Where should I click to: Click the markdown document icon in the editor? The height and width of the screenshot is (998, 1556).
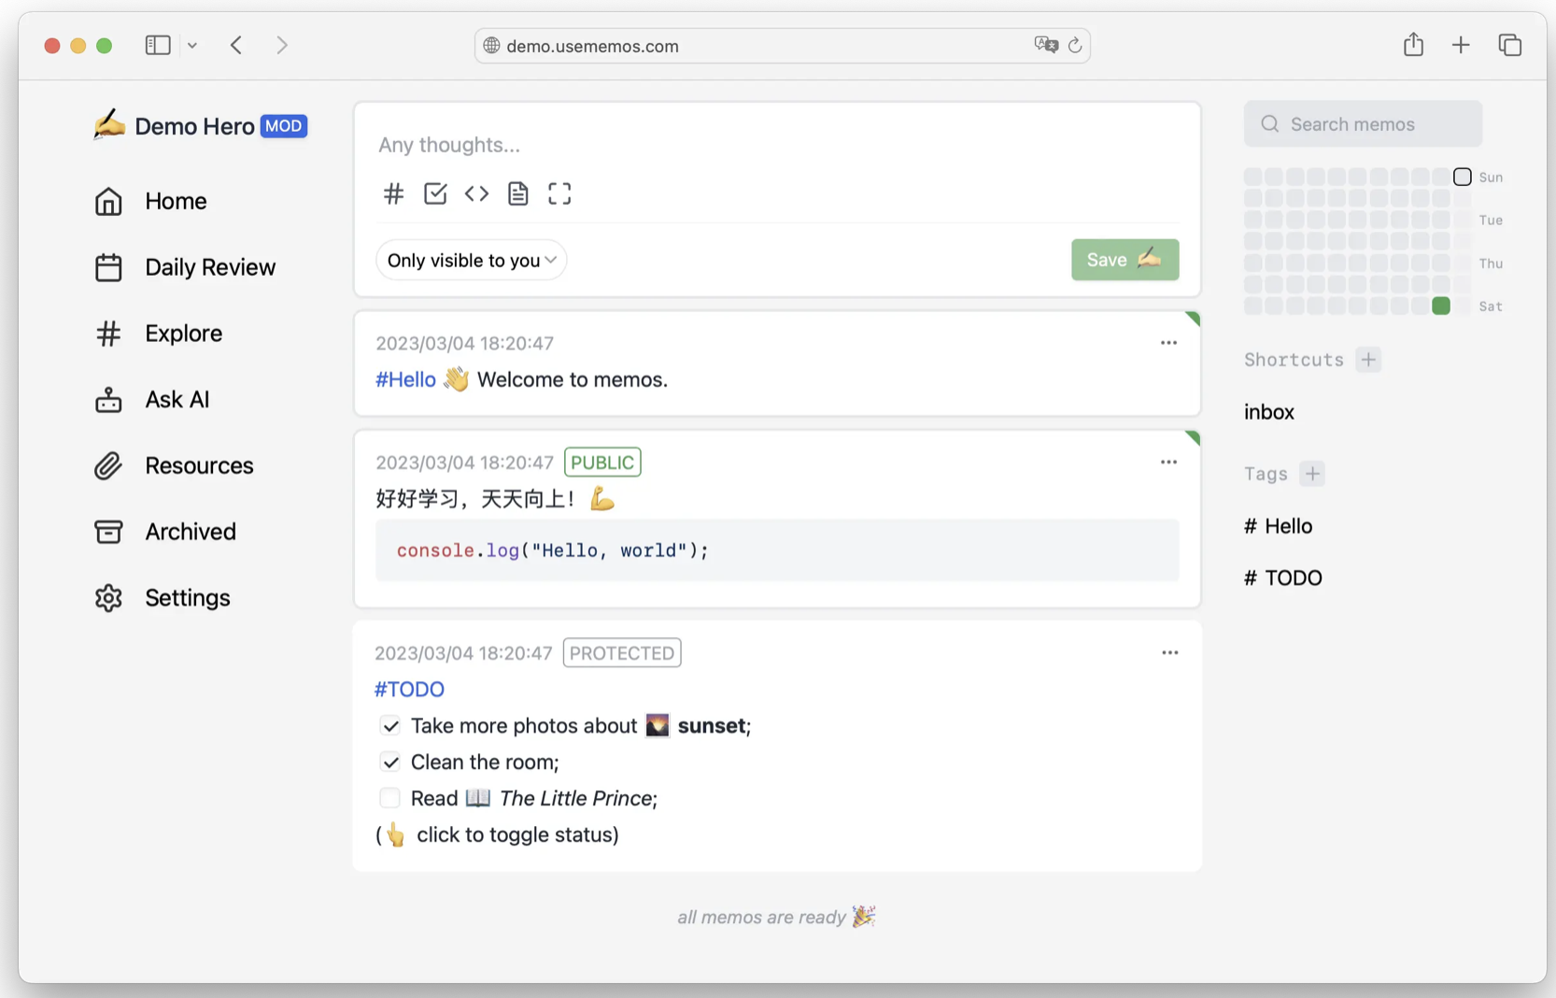point(518,193)
